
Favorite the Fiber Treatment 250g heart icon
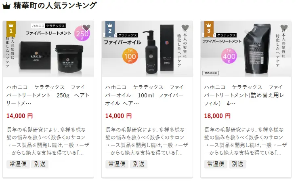(86, 28)
